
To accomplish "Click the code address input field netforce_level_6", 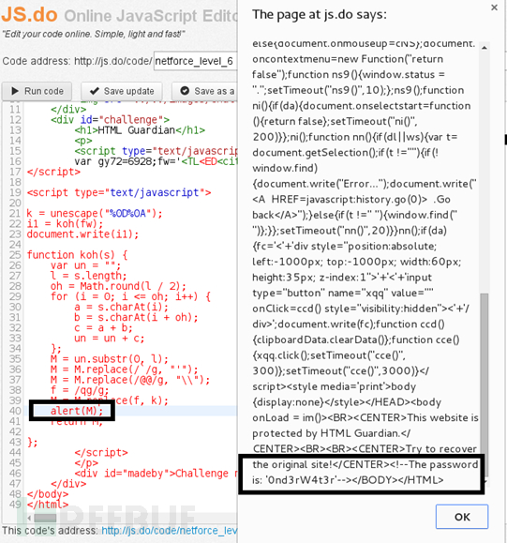I will 196,61.
